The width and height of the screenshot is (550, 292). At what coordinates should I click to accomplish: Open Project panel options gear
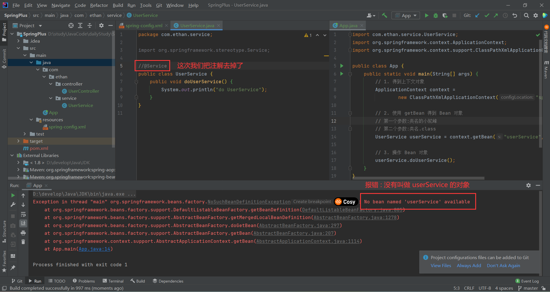[x=101, y=25]
